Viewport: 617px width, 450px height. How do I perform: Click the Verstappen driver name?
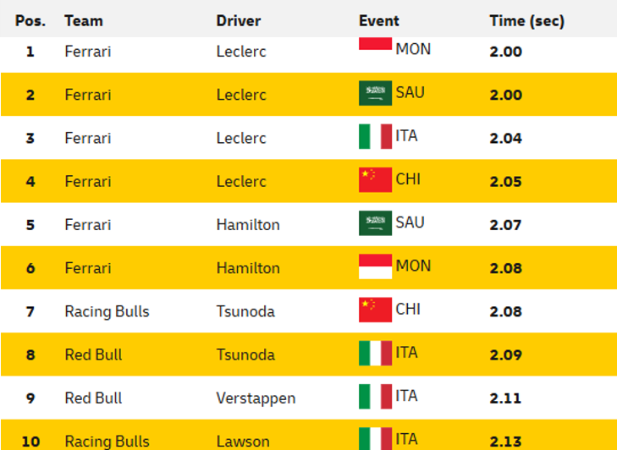tap(256, 398)
